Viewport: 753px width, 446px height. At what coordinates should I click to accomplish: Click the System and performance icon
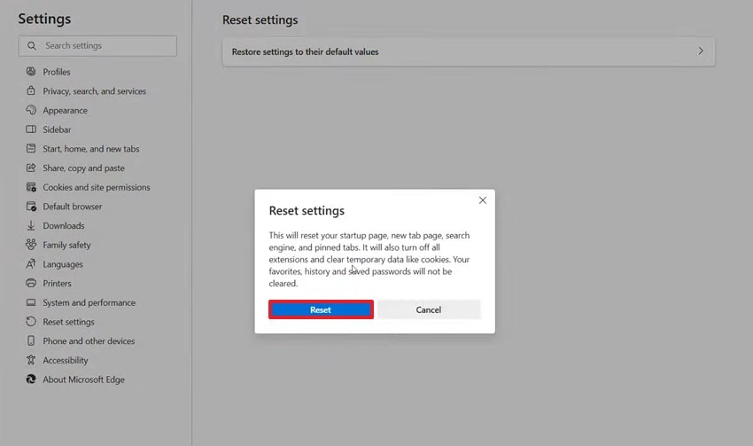click(x=31, y=302)
